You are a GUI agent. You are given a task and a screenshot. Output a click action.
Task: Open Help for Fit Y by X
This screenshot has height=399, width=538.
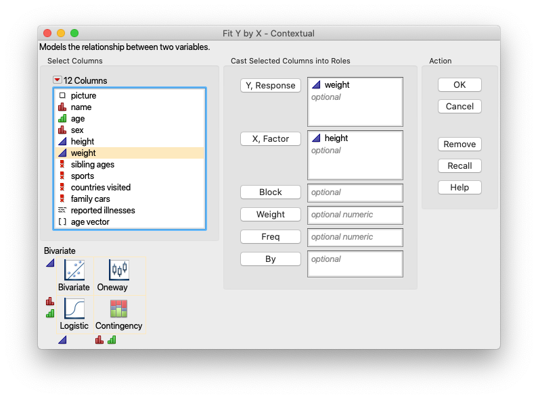click(x=459, y=187)
